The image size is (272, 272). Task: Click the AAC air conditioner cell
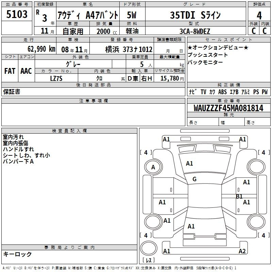tap(26, 71)
